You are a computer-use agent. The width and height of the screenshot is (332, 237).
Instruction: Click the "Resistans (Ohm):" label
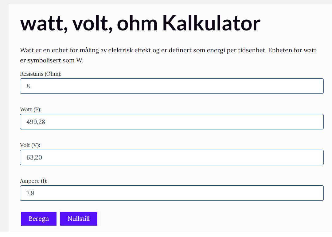pos(41,74)
